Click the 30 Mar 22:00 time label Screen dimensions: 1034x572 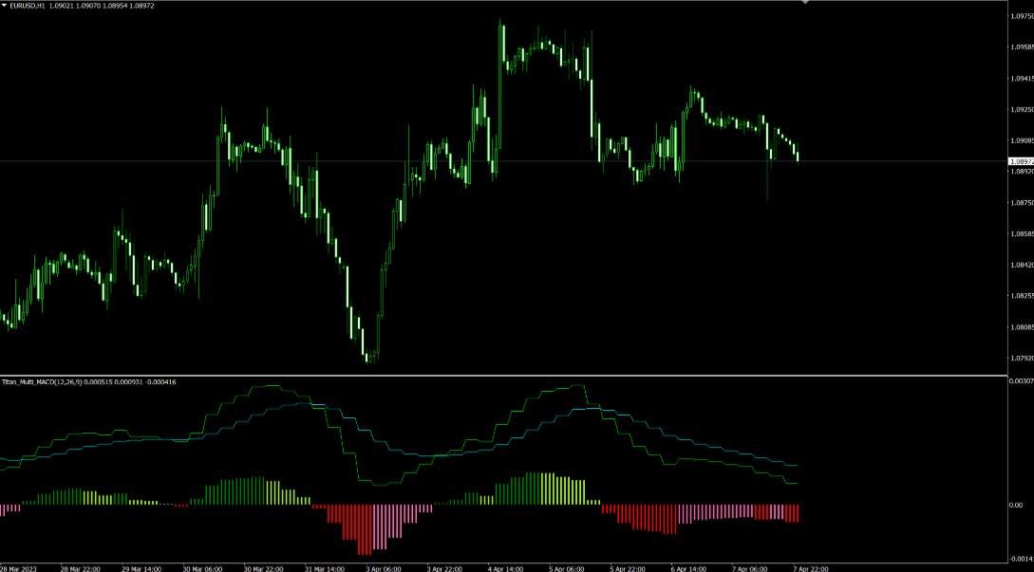click(x=264, y=568)
